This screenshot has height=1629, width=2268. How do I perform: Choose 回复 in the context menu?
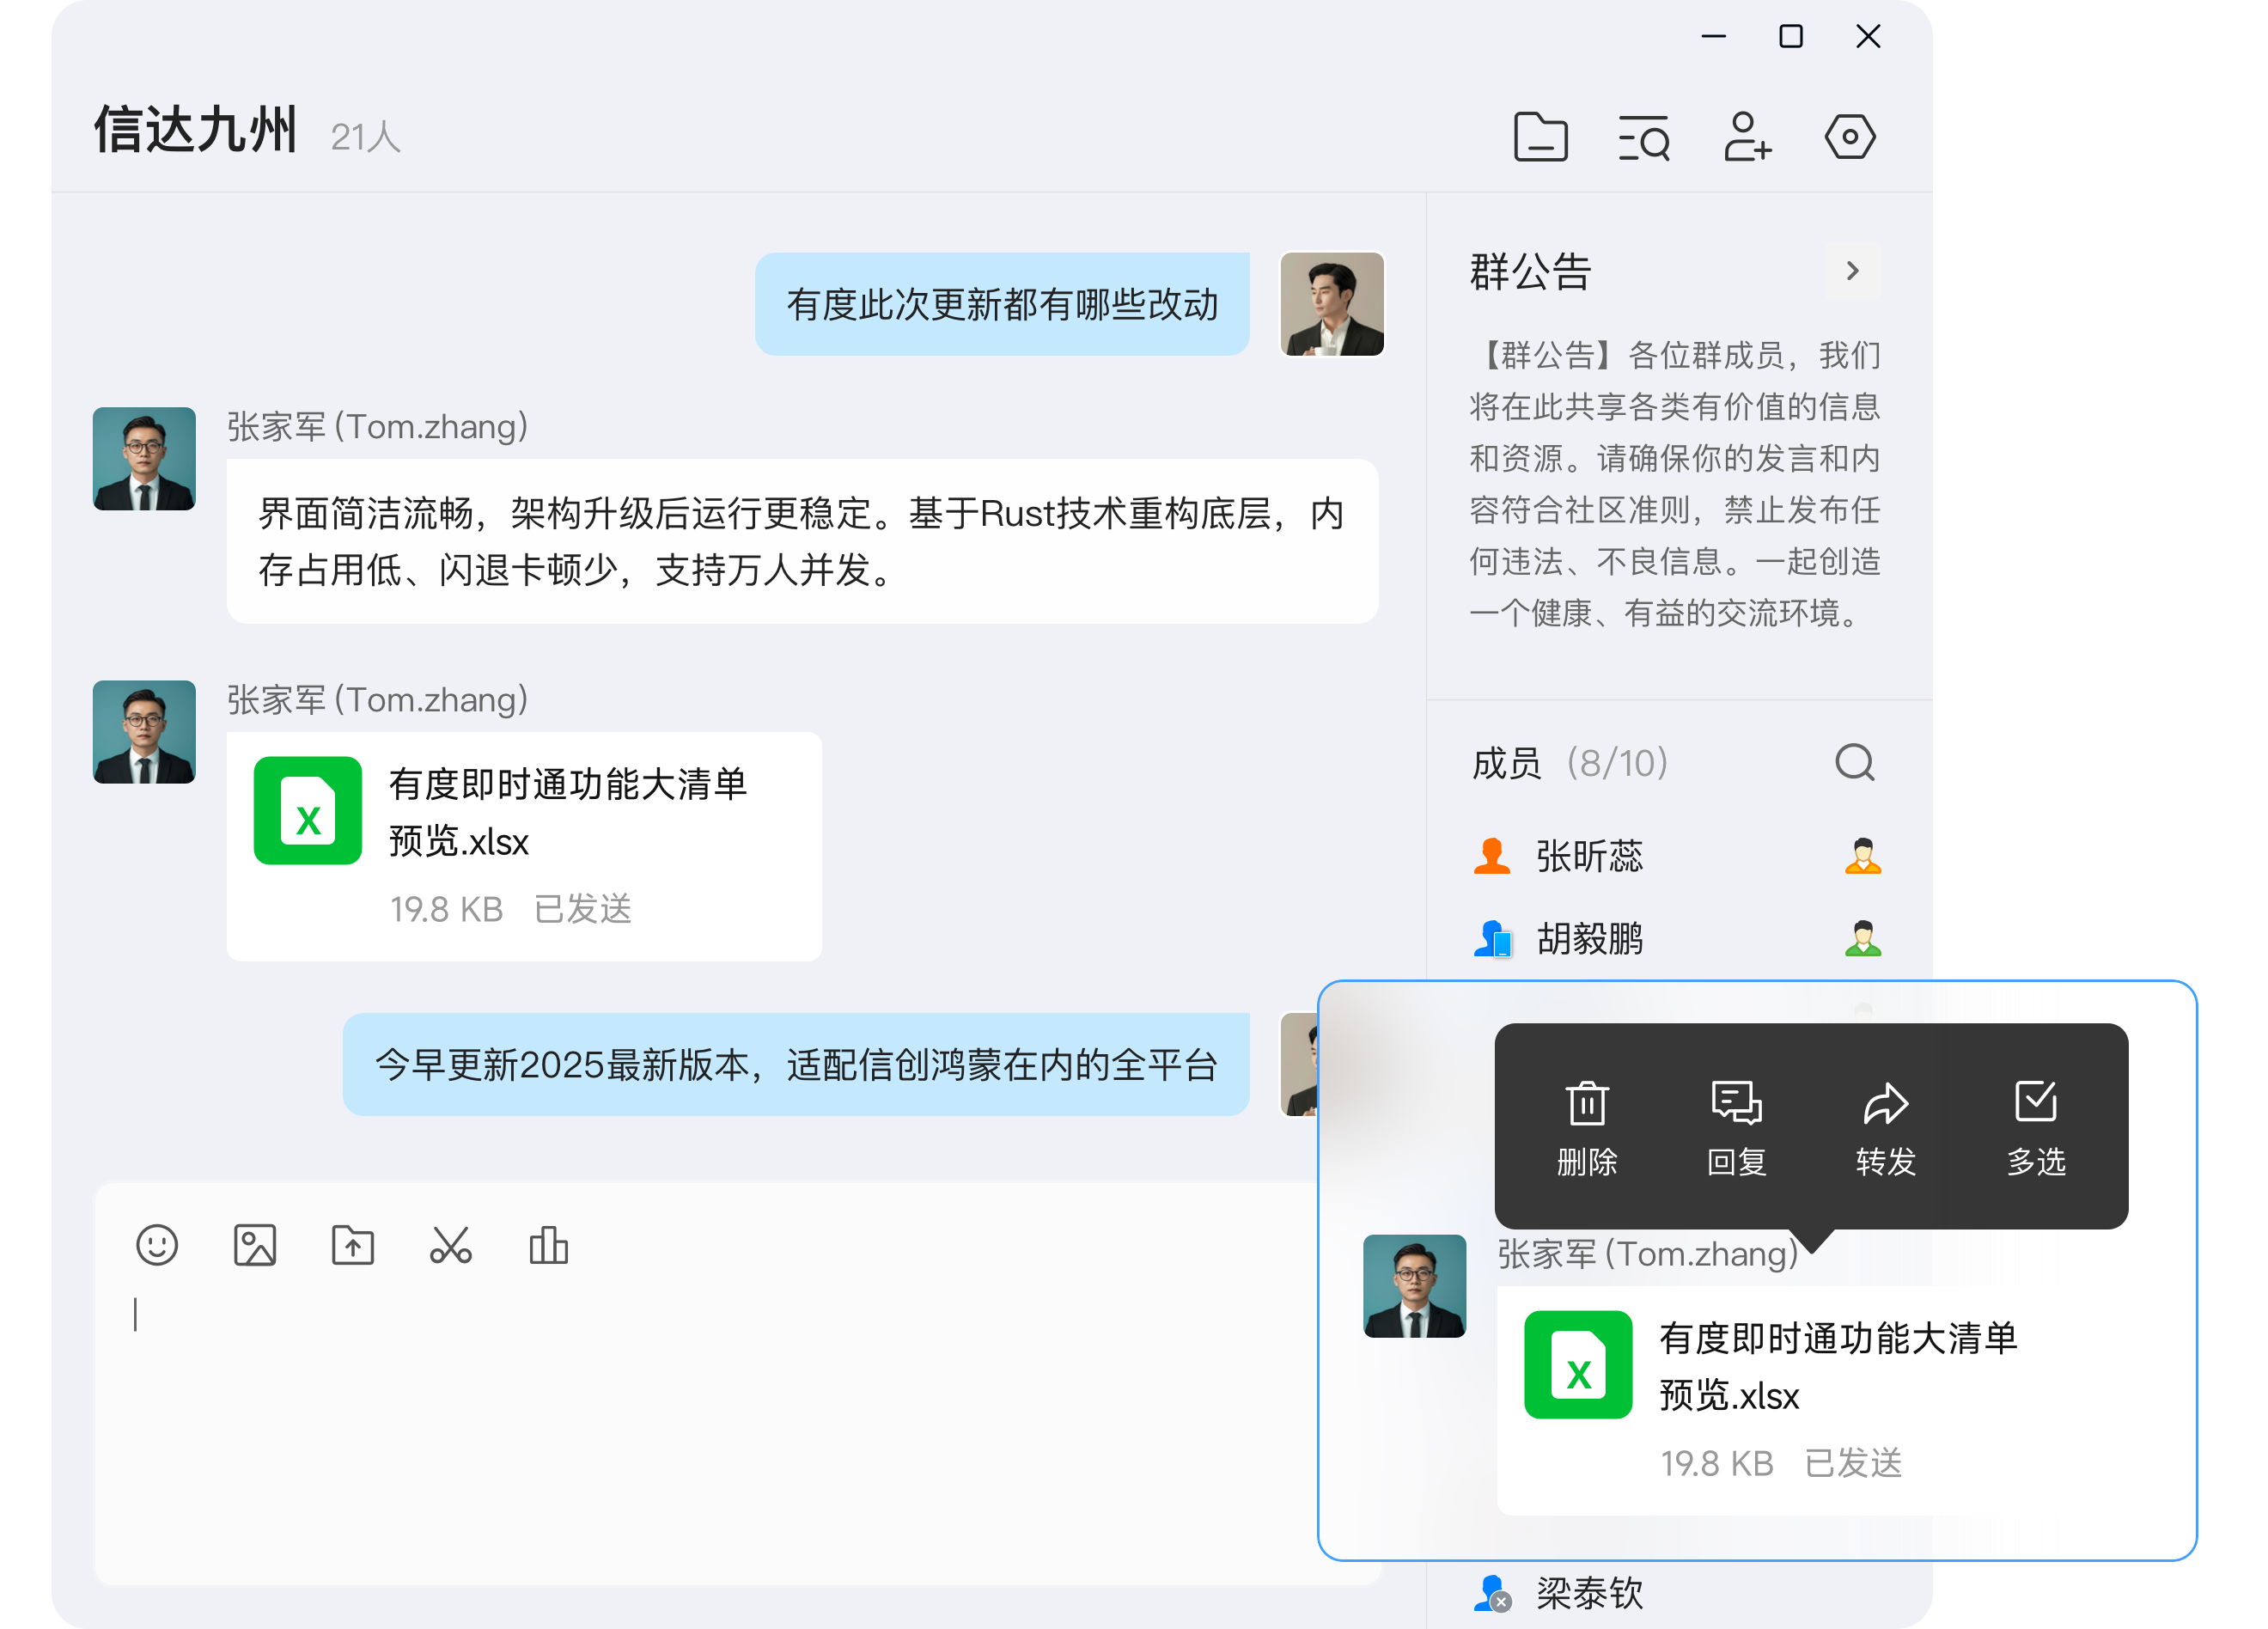pyautogui.click(x=1737, y=1128)
